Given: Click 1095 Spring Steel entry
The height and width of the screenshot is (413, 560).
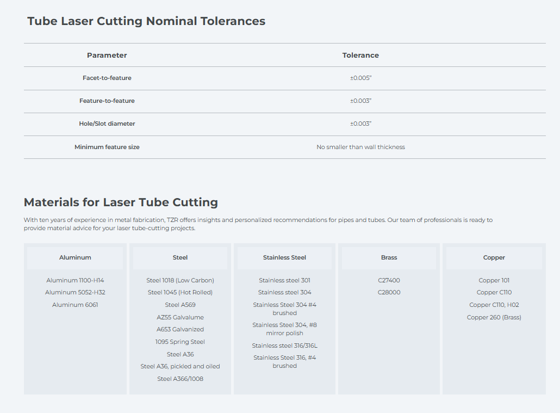Looking at the screenshot, I should point(180,342).
